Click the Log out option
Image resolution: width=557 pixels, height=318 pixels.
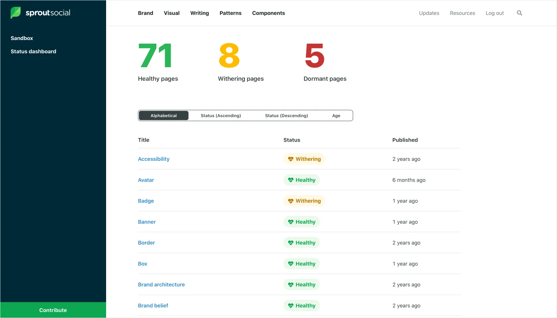pyautogui.click(x=494, y=13)
